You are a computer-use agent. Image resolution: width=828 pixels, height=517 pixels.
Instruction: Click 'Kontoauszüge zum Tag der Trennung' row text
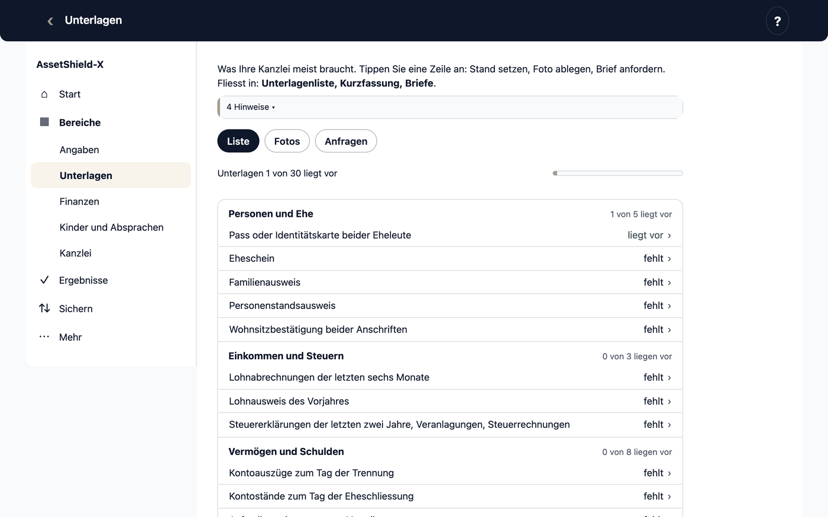coord(311,473)
